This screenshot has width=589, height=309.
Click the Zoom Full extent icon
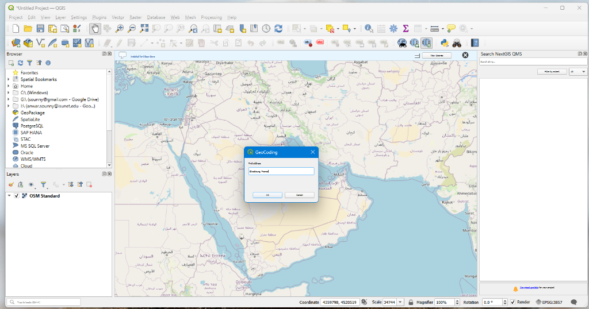click(144, 29)
